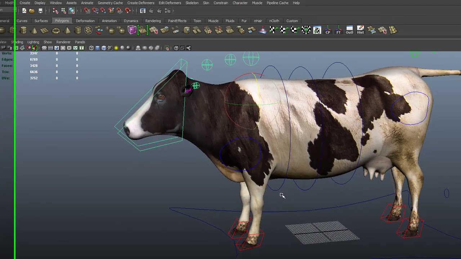This screenshot has width=461, height=259.
Task: Click the polygon plane shelf icon
Action: point(45,31)
